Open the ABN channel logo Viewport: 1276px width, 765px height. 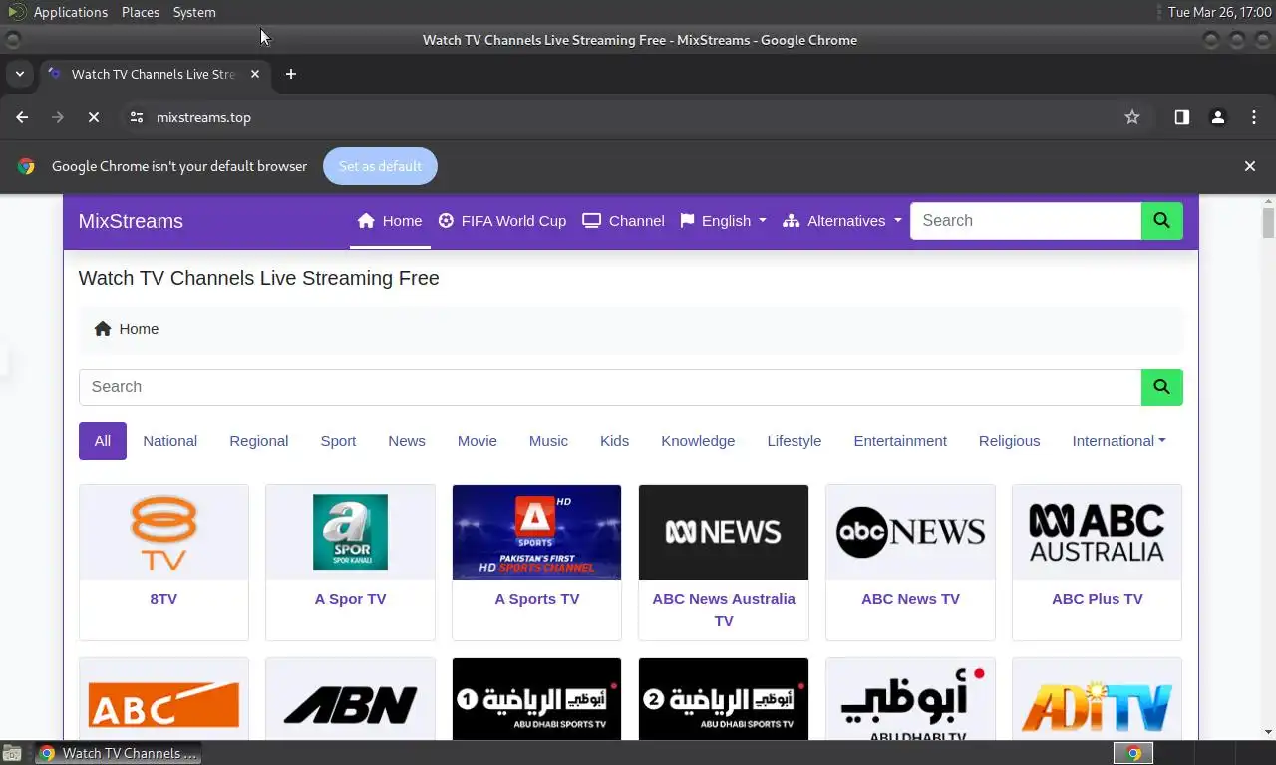point(350,699)
